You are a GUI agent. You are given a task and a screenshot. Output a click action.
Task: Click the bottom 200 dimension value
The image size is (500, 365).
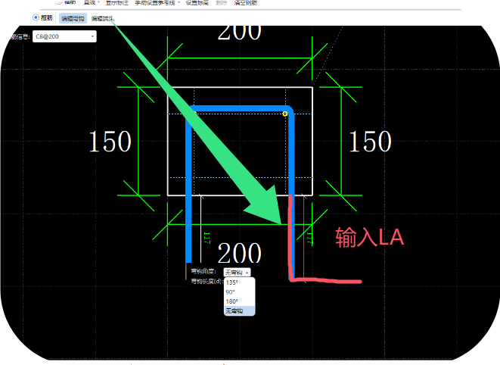[240, 253]
